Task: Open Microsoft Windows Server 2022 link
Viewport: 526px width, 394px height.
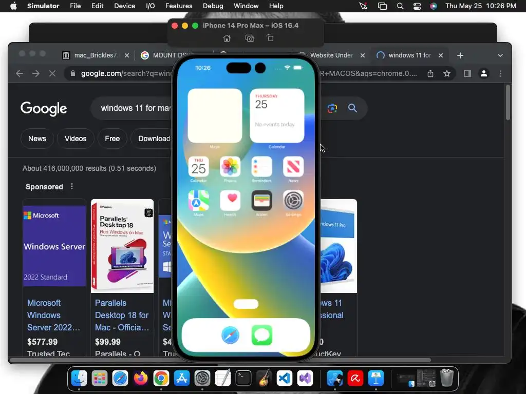Action: (53, 315)
